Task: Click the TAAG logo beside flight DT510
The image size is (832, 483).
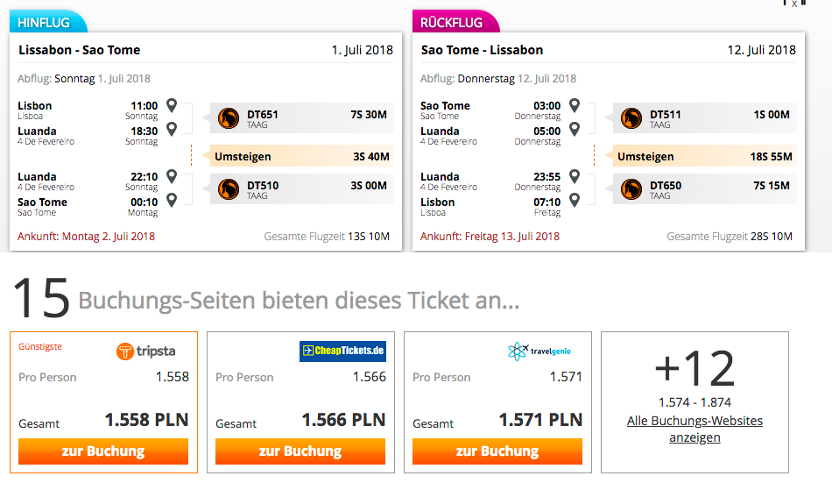Action: 229,189
